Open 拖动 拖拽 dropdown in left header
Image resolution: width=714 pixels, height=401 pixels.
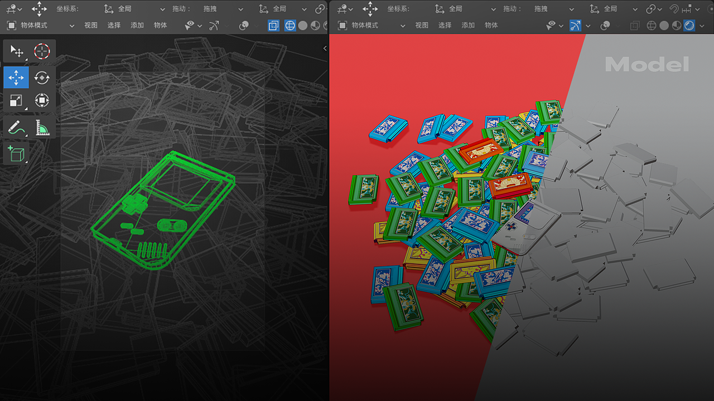[223, 9]
